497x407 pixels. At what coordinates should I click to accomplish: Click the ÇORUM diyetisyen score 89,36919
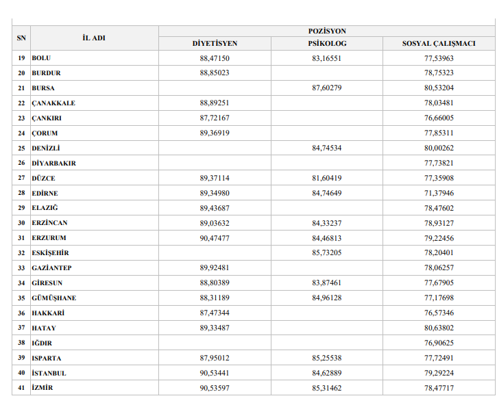[x=215, y=133]
